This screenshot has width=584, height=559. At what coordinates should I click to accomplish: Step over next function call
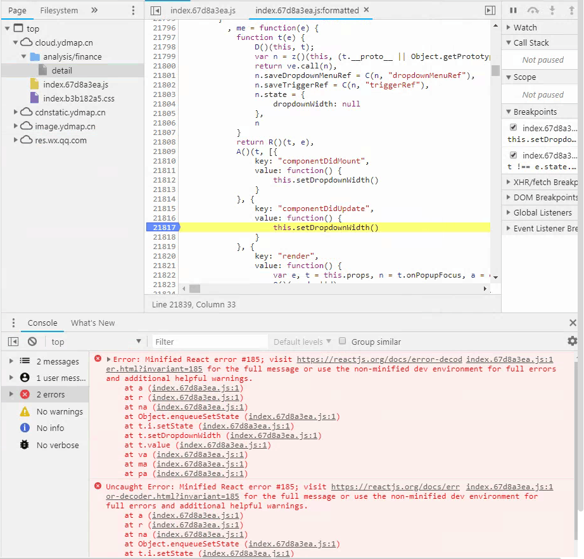coord(533,10)
